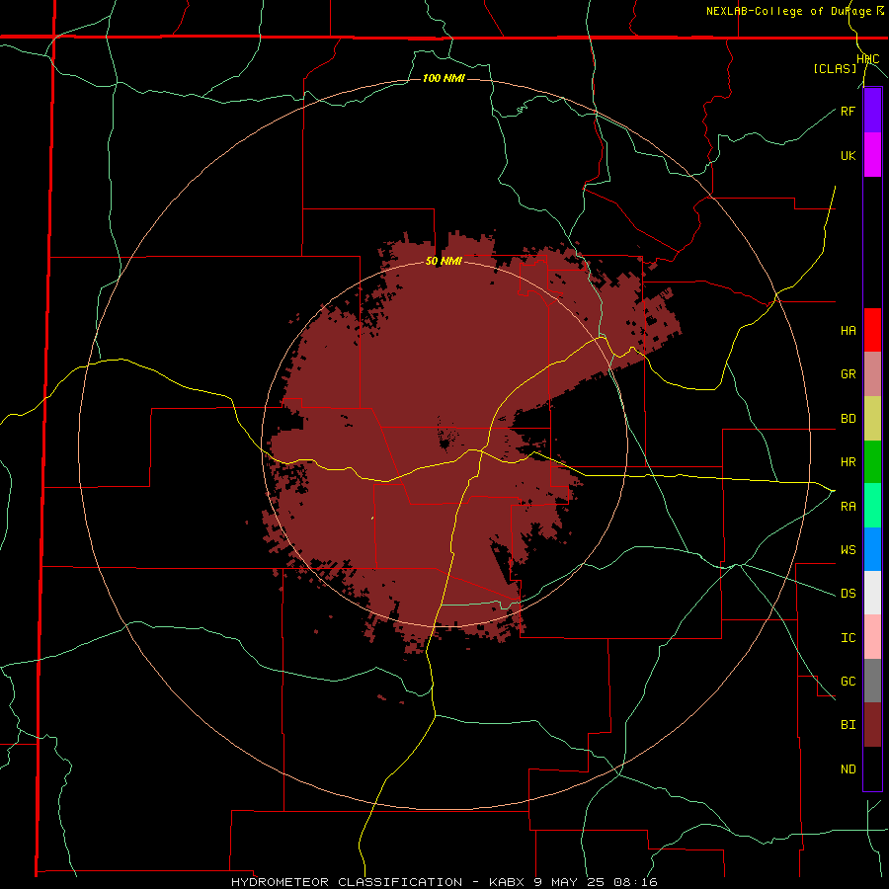Image resolution: width=889 pixels, height=889 pixels.
Task: Click the IC legend label
Action: [x=848, y=638]
